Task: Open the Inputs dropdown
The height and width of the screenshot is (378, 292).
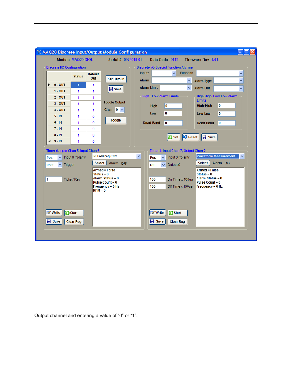Action: pyautogui.click(x=174, y=73)
